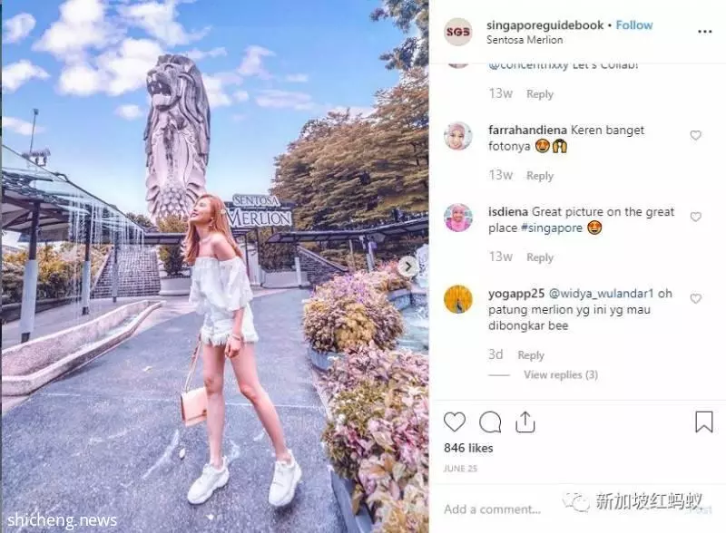Open the three-dot more options menu
The image size is (726, 533).
(705, 32)
